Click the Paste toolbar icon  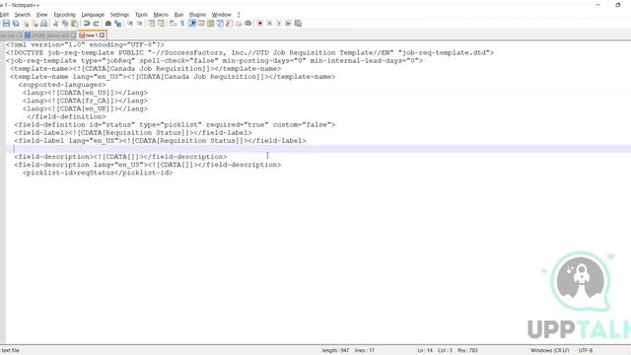pos(75,24)
